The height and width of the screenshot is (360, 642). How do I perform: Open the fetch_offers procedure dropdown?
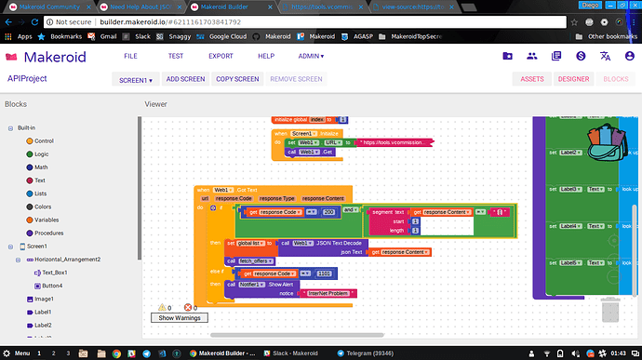[256, 260]
